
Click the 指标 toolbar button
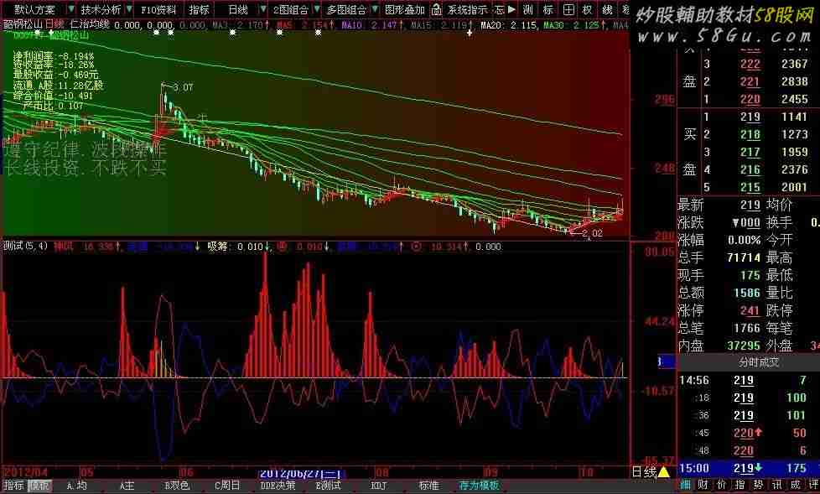pyautogui.click(x=199, y=9)
